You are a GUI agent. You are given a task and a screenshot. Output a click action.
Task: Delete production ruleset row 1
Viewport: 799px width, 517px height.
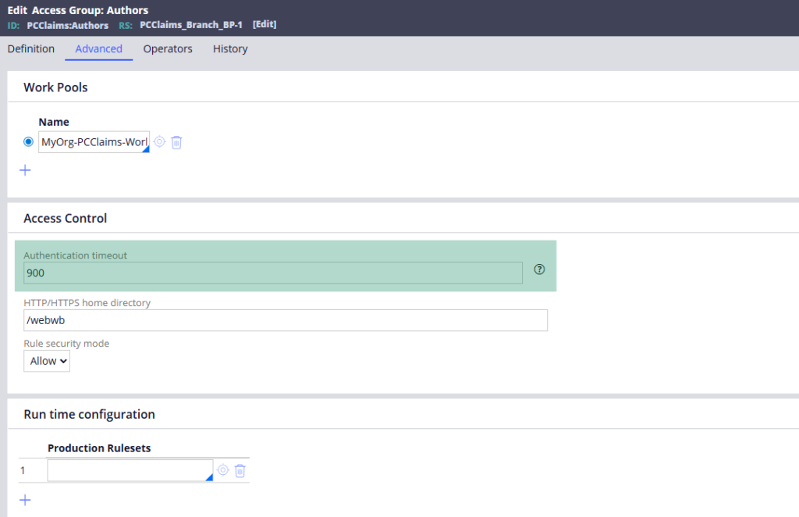point(240,471)
